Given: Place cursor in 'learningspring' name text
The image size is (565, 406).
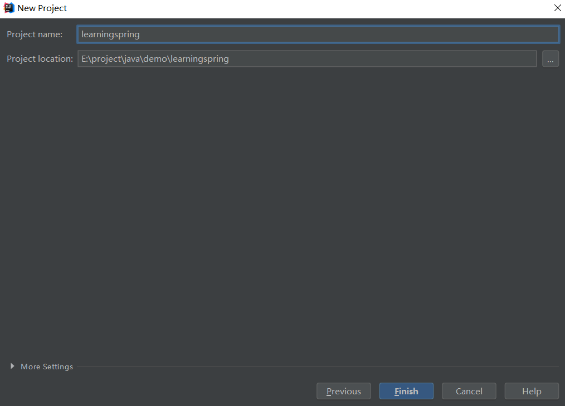Looking at the screenshot, I should click(x=110, y=34).
